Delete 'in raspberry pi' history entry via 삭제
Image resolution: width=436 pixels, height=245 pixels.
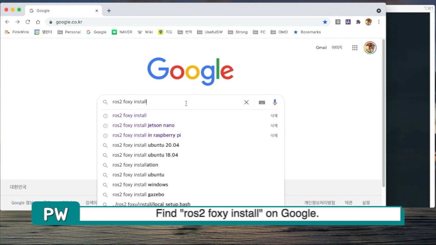tap(274, 135)
